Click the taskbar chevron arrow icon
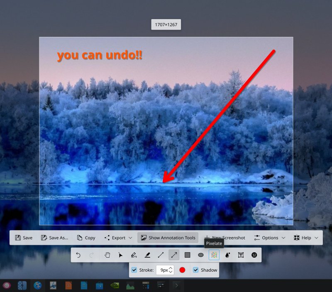 176,286
